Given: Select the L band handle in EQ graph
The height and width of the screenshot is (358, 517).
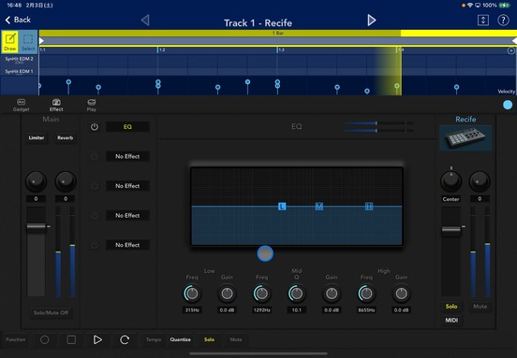Looking at the screenshot, I should (x=282, y=207).
